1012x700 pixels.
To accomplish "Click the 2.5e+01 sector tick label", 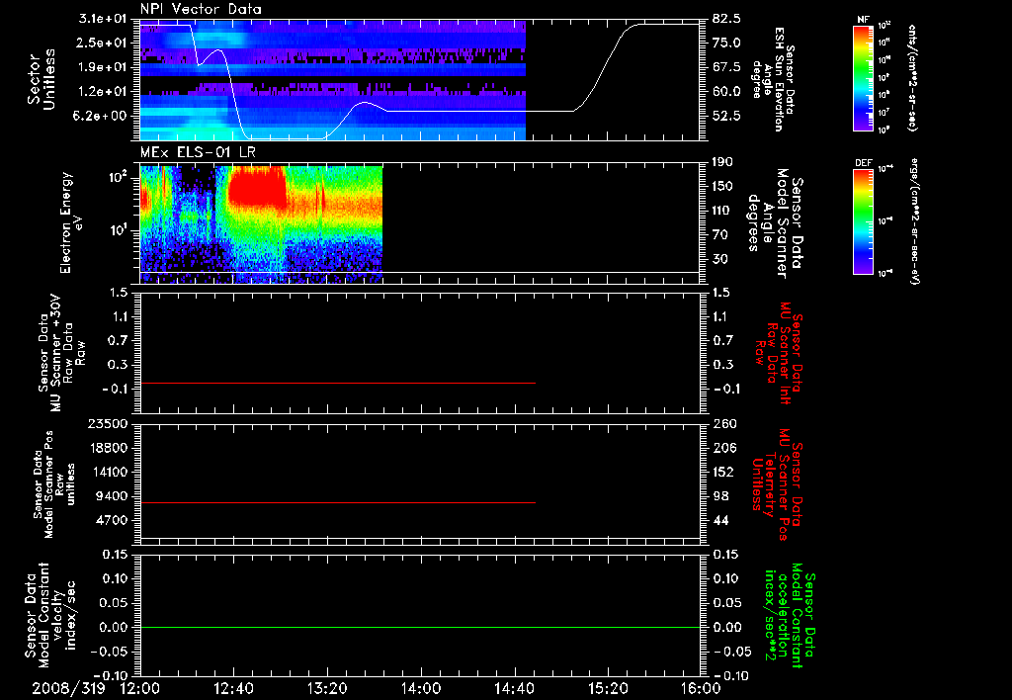I will point(103,43).
